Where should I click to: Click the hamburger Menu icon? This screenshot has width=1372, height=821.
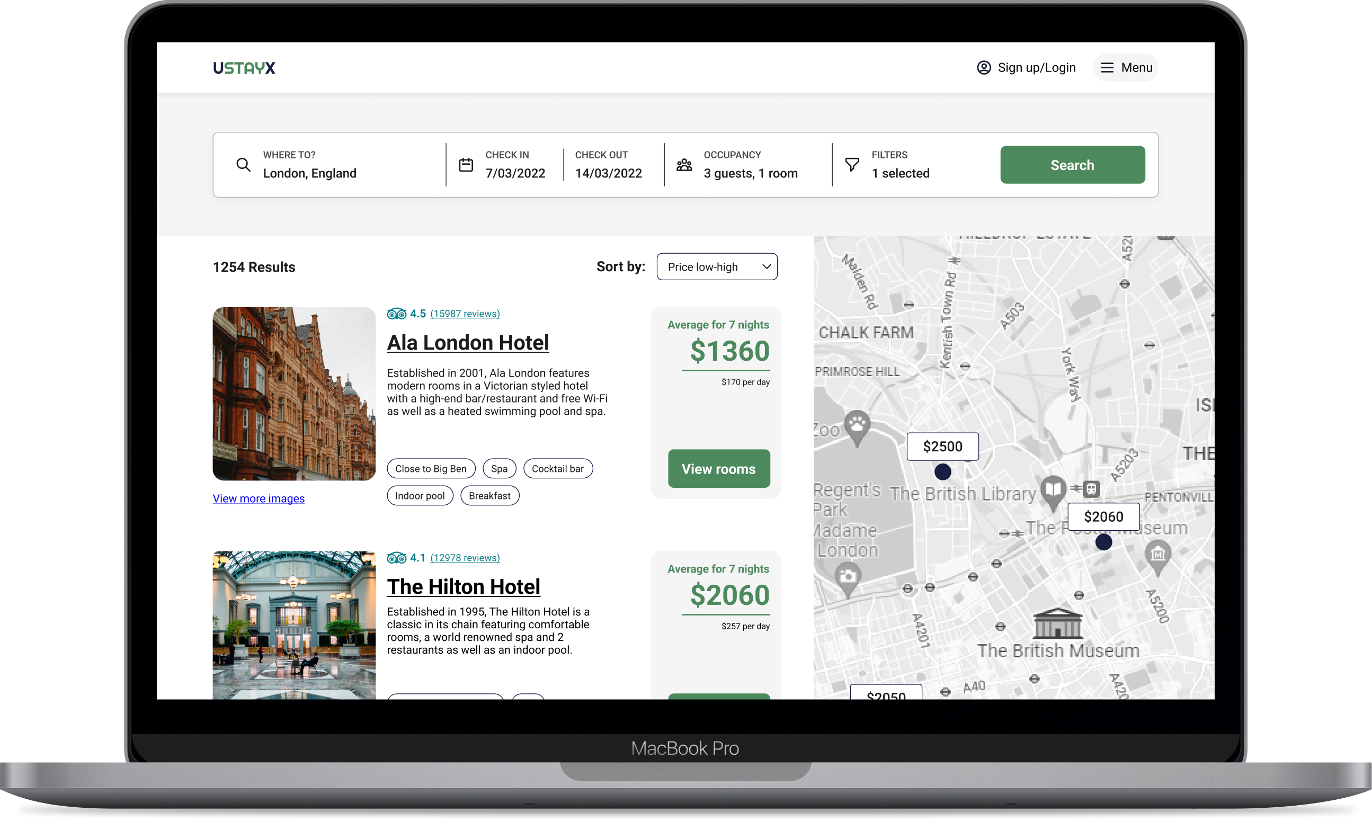click(1107, 67)
